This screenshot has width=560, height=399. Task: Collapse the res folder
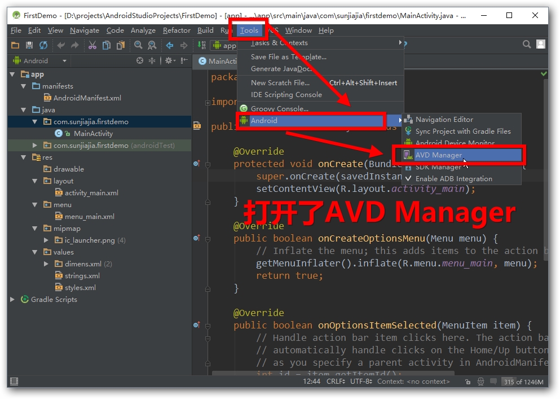coord(24,157)
